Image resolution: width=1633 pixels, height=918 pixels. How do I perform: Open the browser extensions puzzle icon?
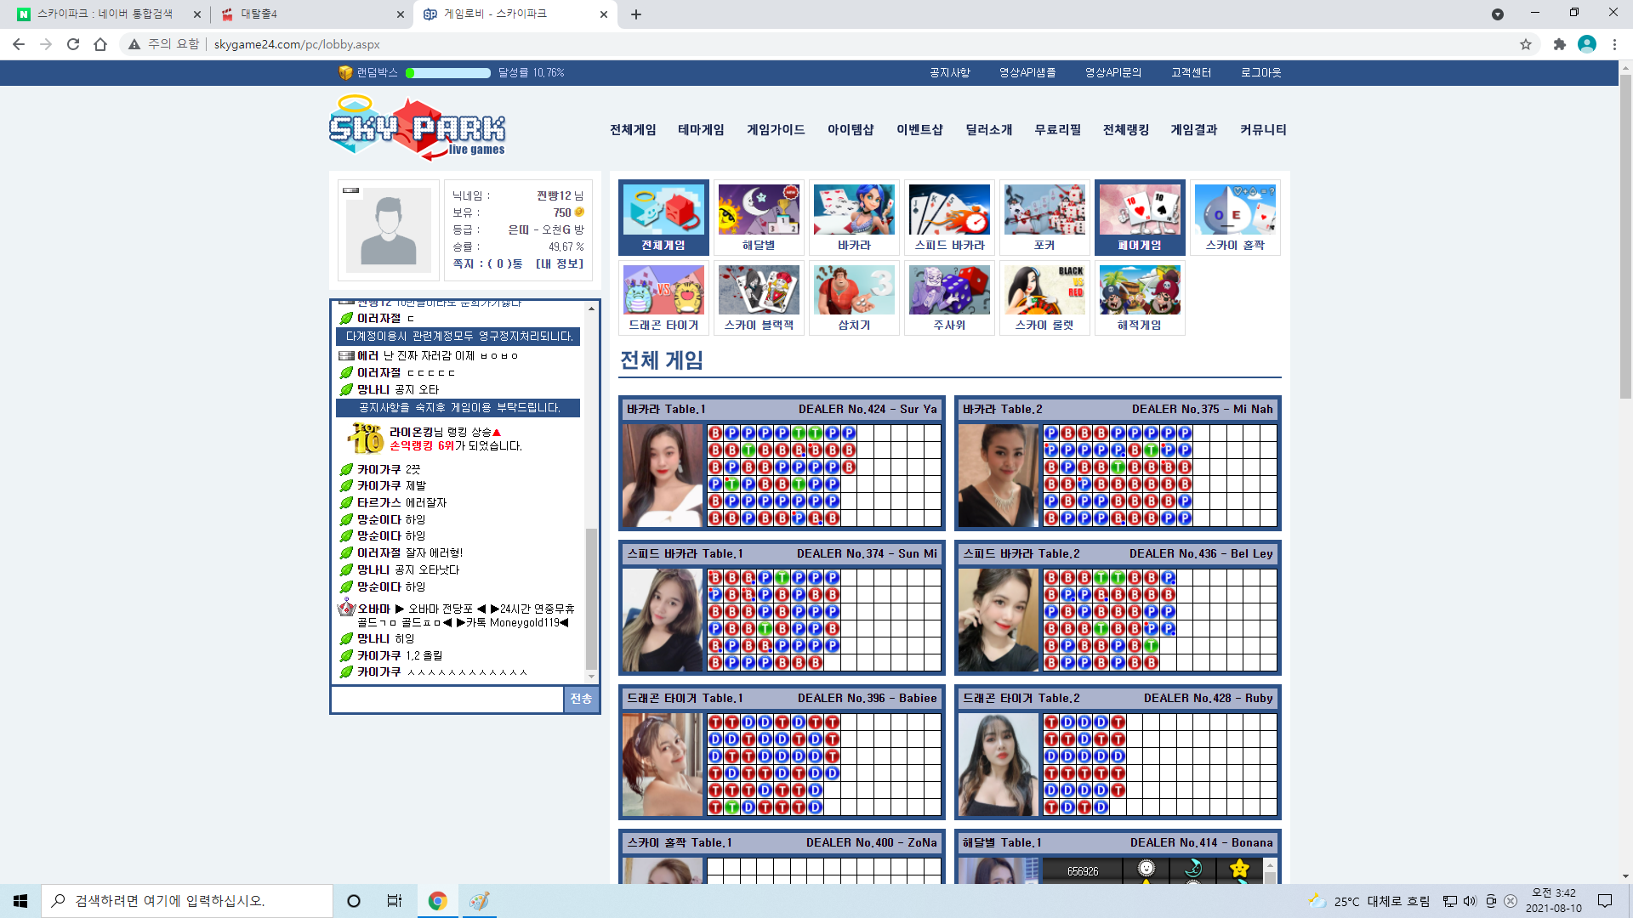click(x=1559, y=44)
